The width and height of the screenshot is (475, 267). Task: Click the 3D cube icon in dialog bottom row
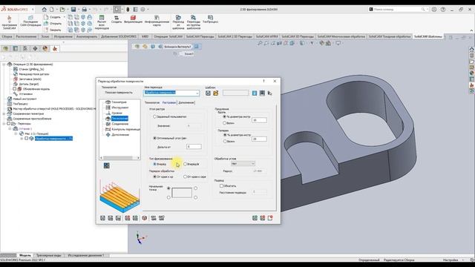145,218
